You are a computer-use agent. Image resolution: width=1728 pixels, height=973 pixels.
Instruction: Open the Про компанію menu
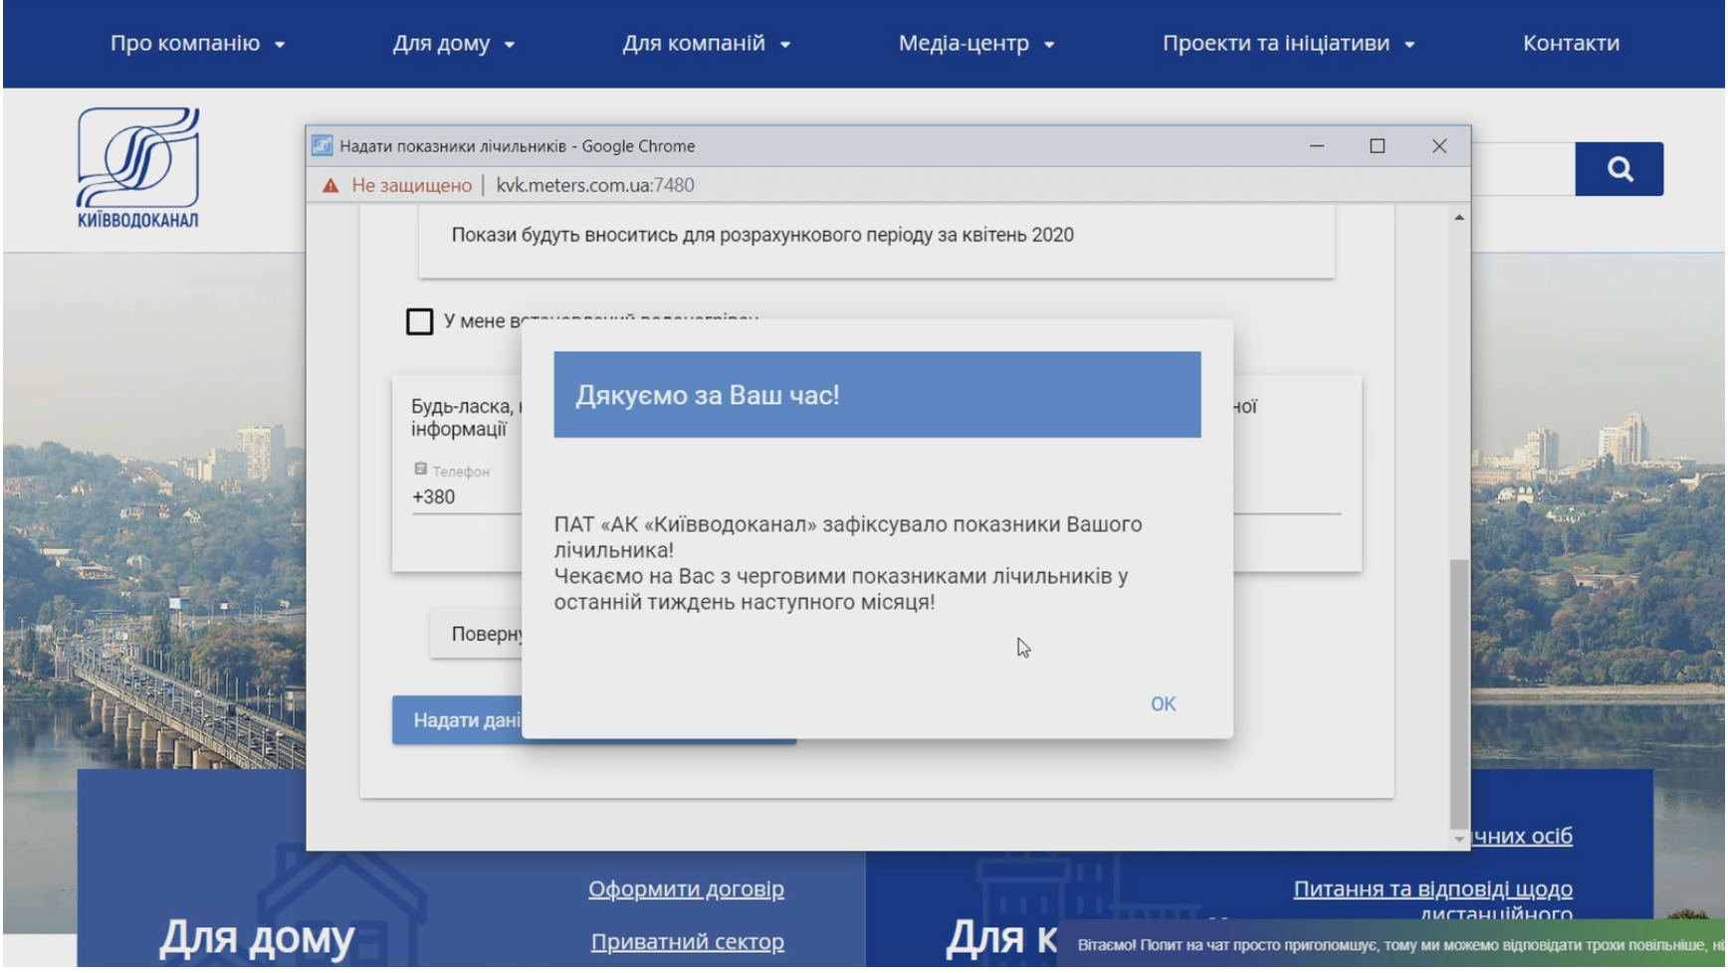click(x=197, y=44)
